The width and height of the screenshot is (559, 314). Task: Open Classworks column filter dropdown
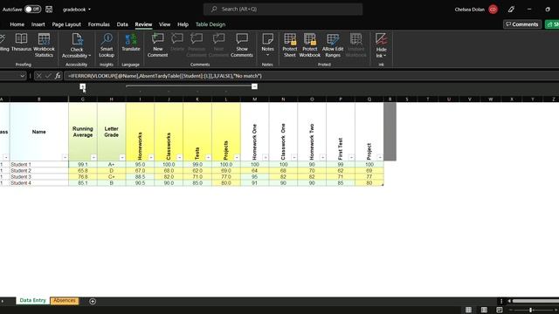click(179, 157)
